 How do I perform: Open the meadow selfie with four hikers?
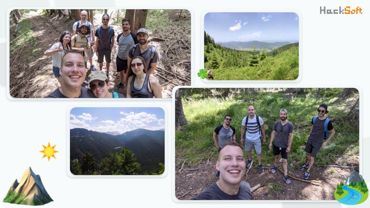[267, 144]
